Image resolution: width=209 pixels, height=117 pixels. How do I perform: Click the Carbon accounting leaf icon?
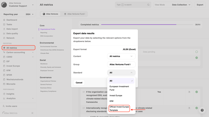[x=4, y=52]
